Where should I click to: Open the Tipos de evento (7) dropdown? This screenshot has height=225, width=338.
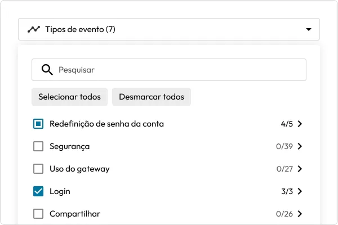(169, 29)
